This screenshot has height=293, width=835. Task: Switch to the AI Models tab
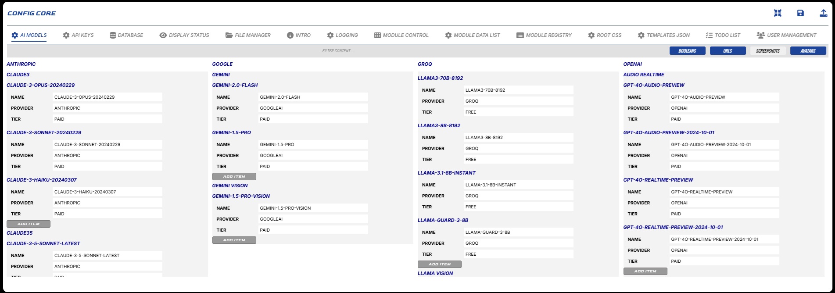click(29, 35)
